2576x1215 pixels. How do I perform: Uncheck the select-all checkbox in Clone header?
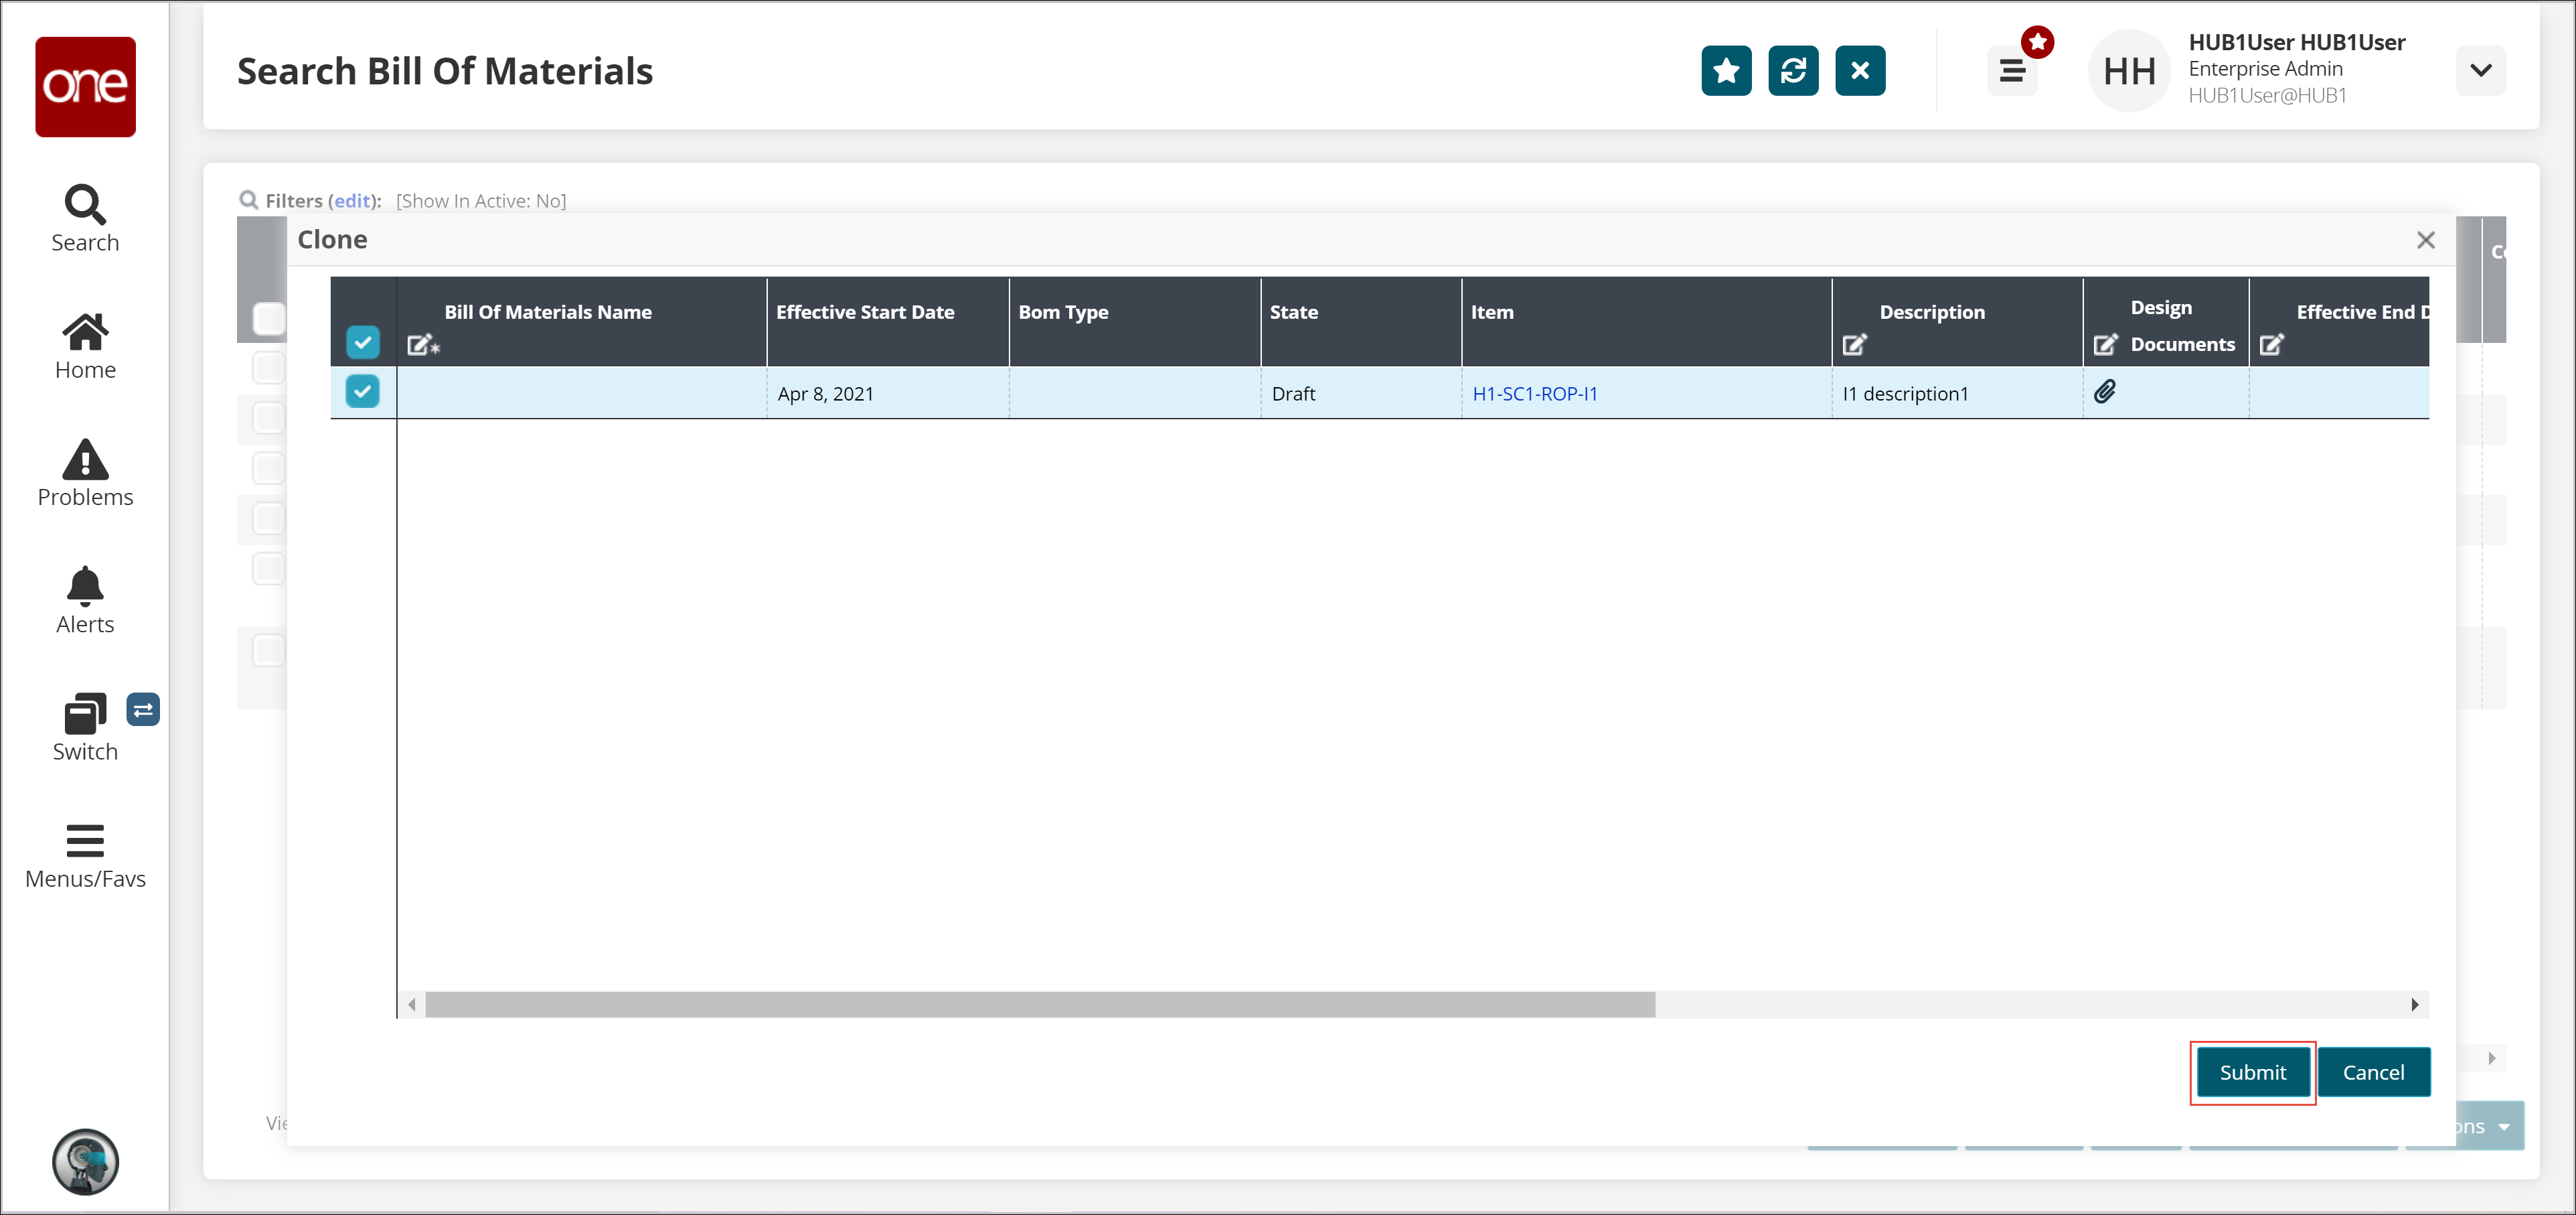pos(363,342)
